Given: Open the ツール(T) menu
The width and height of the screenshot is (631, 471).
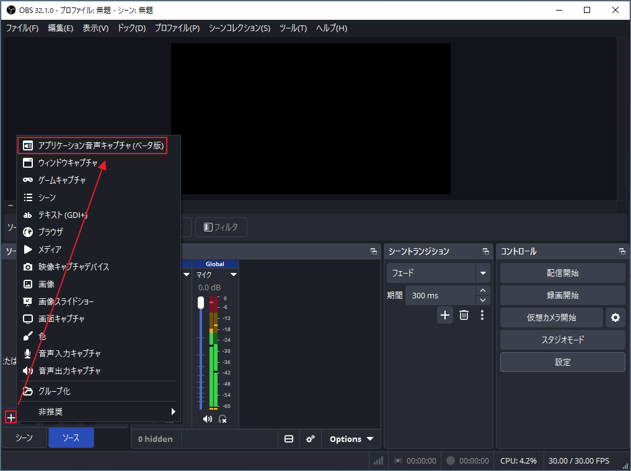Looking at the screenshot, I should tap(293, 28).
